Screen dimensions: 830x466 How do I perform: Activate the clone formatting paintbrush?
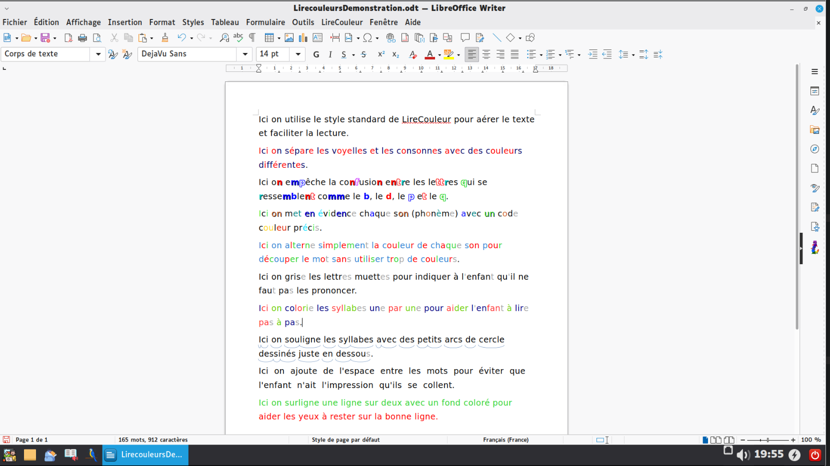pyautogui.click(x=165, y=37)
